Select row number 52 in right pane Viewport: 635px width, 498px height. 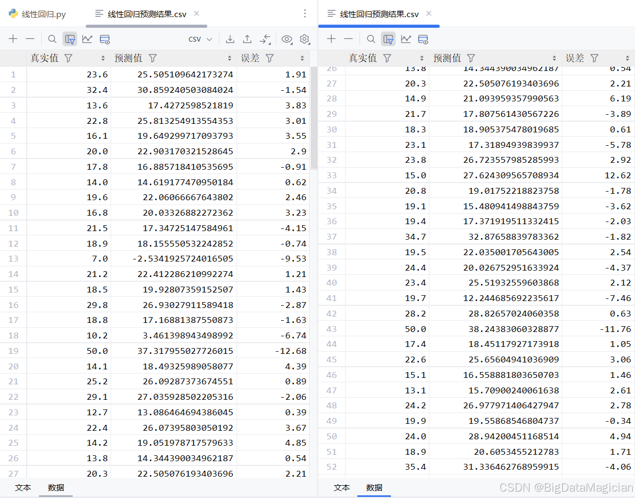332,467
